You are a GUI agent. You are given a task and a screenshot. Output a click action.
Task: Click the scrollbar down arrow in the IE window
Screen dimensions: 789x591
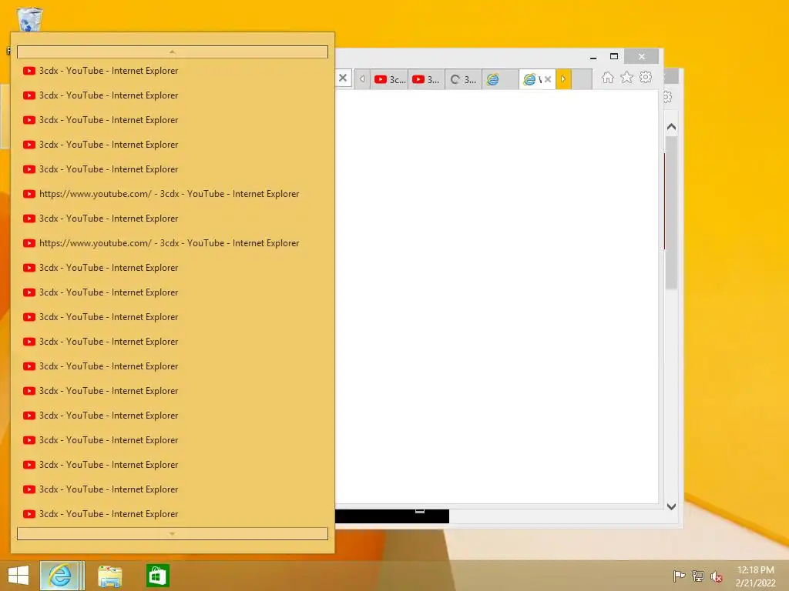tap(671, 506)
